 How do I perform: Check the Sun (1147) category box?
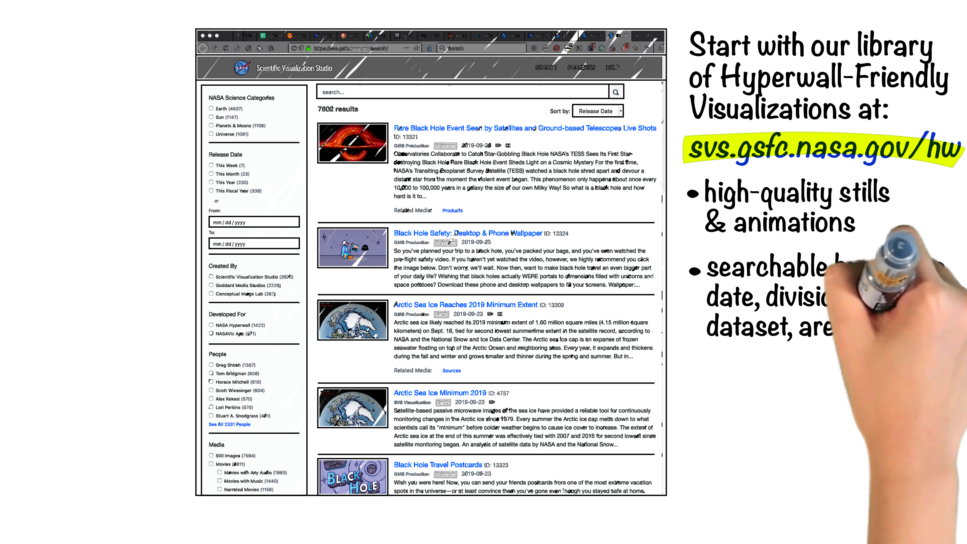pos(211,117)
